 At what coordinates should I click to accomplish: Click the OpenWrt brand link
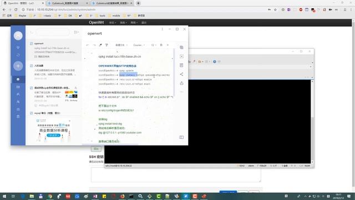coord(96,22)
